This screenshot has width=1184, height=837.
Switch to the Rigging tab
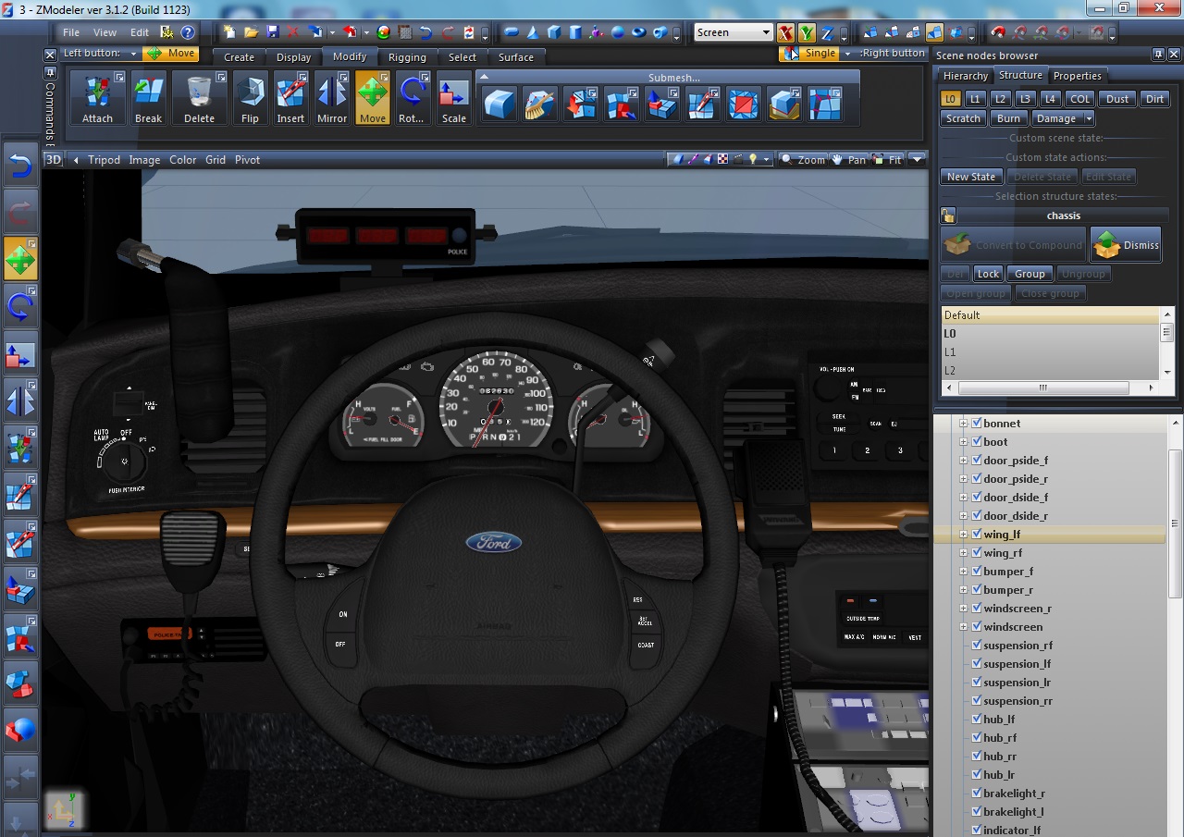pos(407,57)
